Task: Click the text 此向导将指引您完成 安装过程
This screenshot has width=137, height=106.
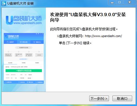Action: pos(84,29)
